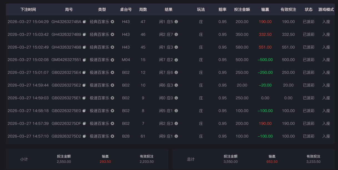Play video replay of the first 经典百家乐 round
The width and height of the screenshot is (338, 170).
[x=112, y=22]
